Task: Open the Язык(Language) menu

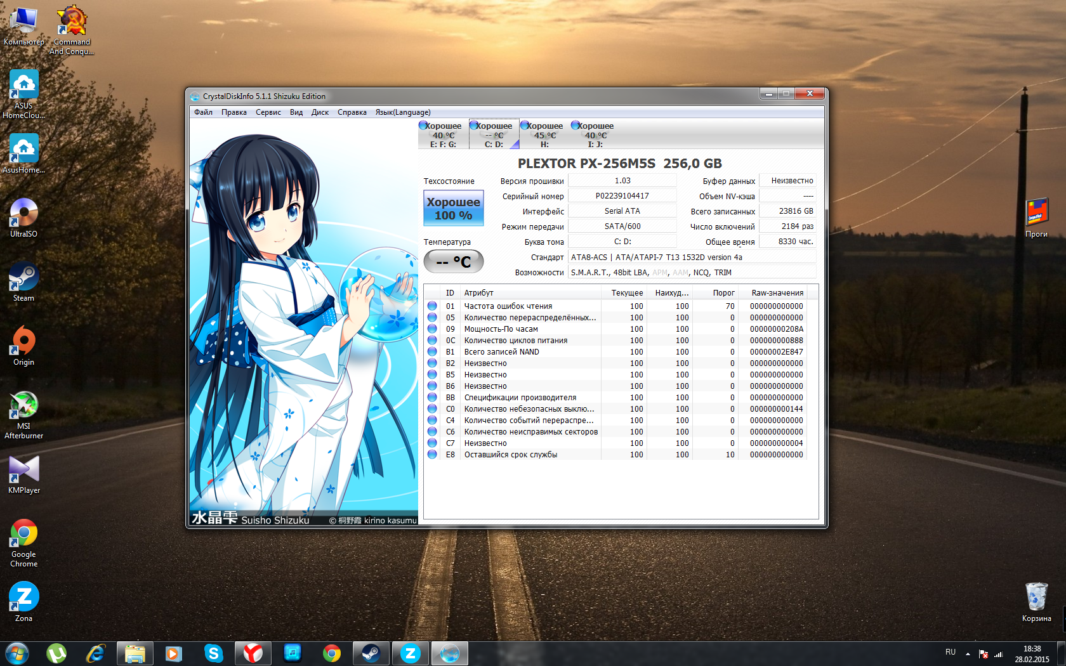Action: [x=403, y=112]
